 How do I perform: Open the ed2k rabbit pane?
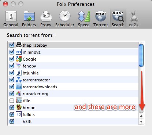(x=134, y=19)
